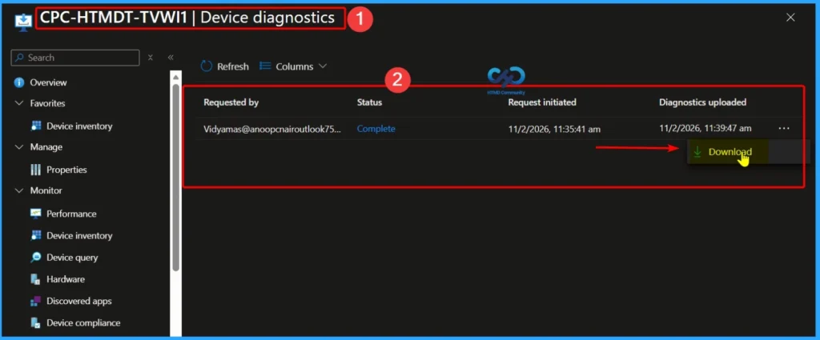Sort by Request initiated column header
The height and width of the screenshot is (340, 820).
click(542, 102)
